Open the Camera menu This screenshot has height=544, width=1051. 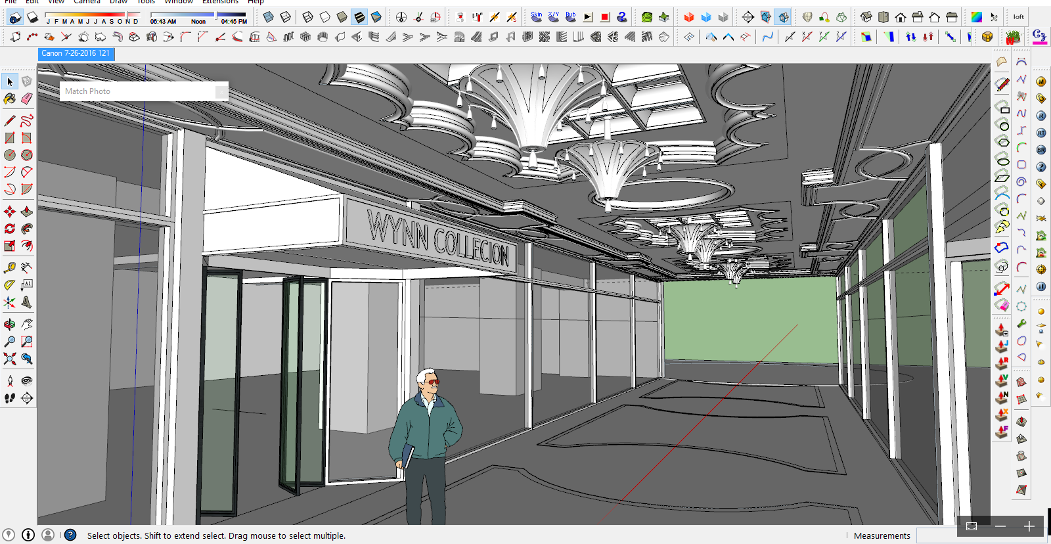tap(87, 2)
